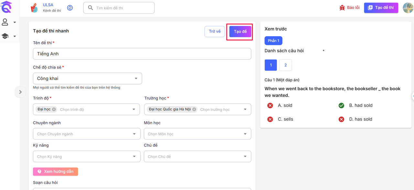The height and width of the screenshot is (190, 414).
Task: Remove the Đại học Quốc gia Hà Nội tag
Action: click(x=194, y=109)
